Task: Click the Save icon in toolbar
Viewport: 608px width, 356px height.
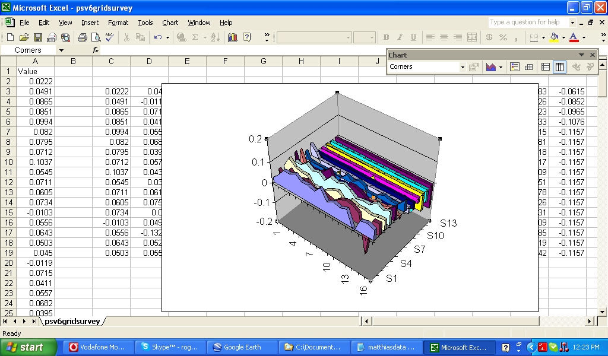Action: [37, 37]
